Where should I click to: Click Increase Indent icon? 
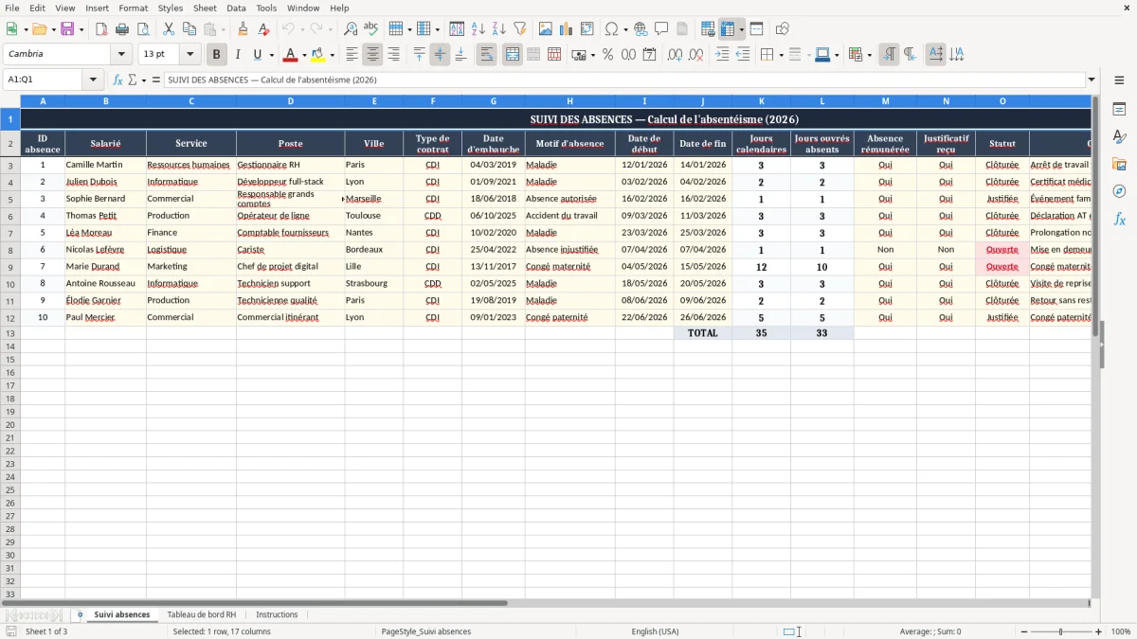[x=722, y=55]
